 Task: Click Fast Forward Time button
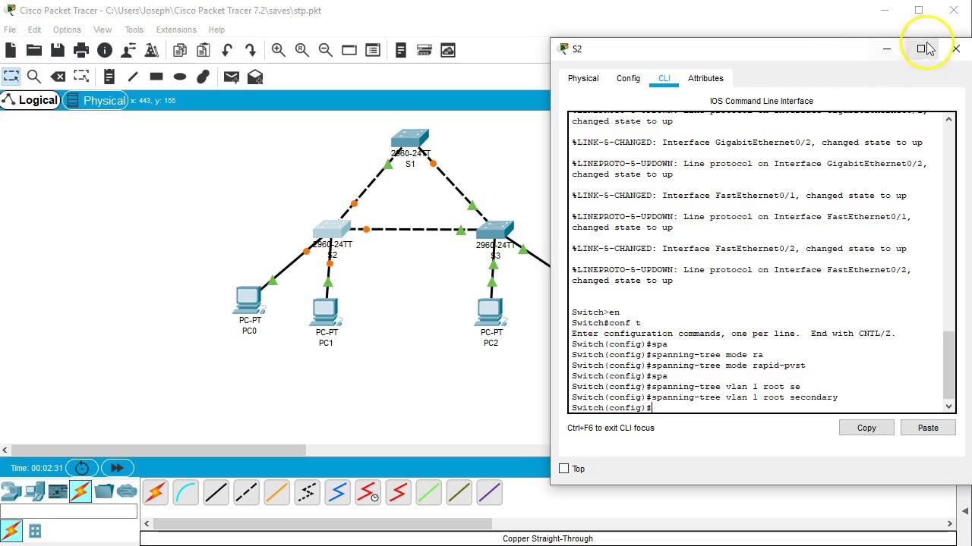(117, 468)
